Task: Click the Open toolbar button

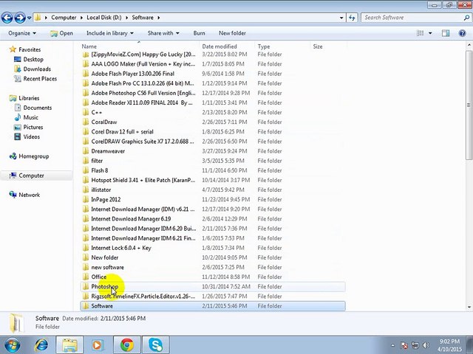Action: [62, 33]
